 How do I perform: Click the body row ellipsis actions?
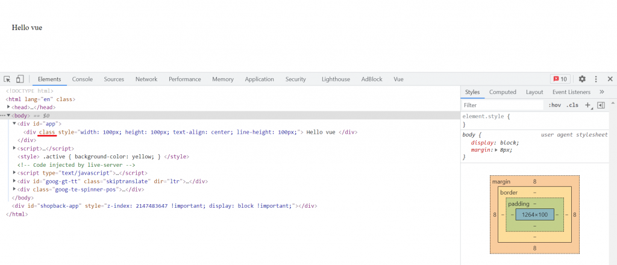pyautogui.click(x=3, y=116)
